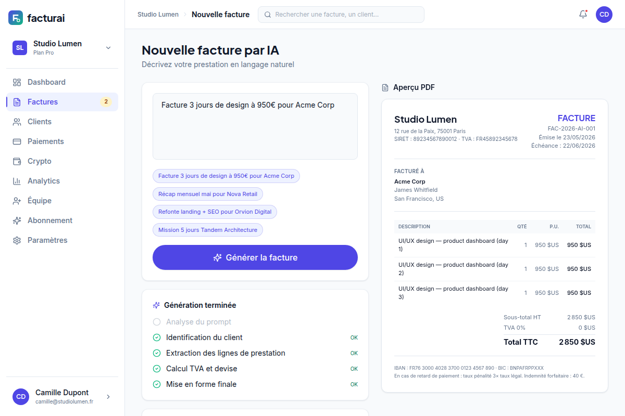The image size is (625, 416).
Task: Click the client name Acme Corp in preview
Action: [x=410, y=181]
